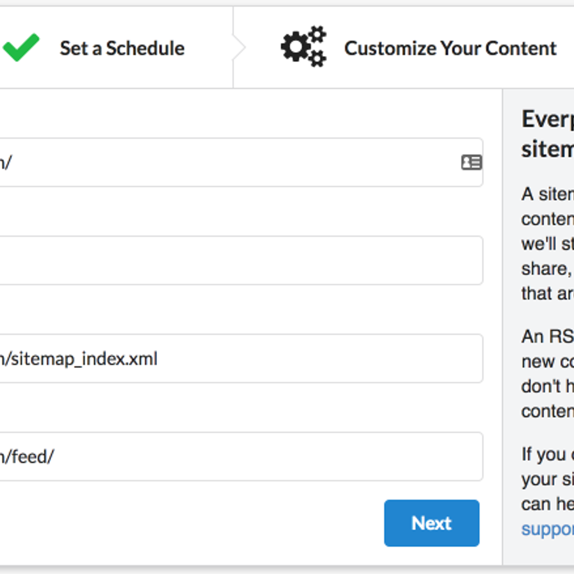Viewport: 574px width, 574px height.
Task: Click the empty second input field
Action: (241, 260)
